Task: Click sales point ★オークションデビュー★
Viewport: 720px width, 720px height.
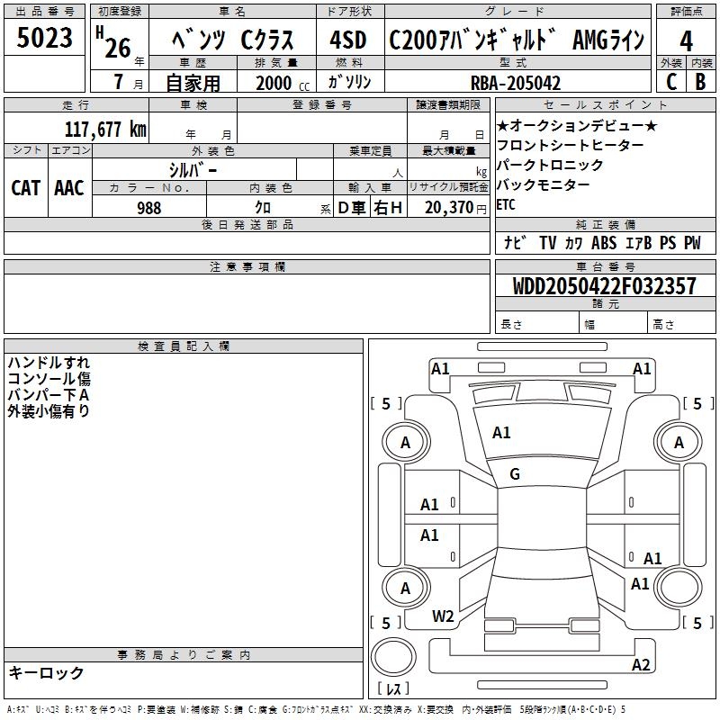Action: point(577,125)
